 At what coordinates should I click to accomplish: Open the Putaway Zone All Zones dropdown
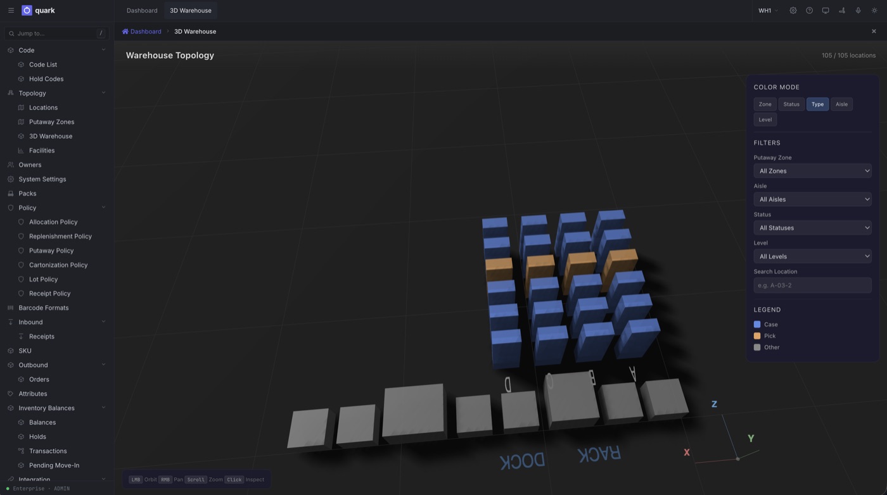click(812, 171)
